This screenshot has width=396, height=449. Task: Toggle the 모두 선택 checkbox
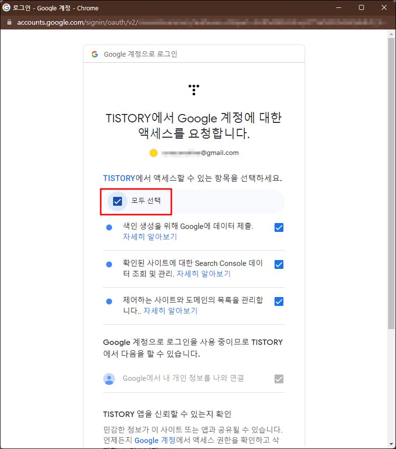coord(118,201)
